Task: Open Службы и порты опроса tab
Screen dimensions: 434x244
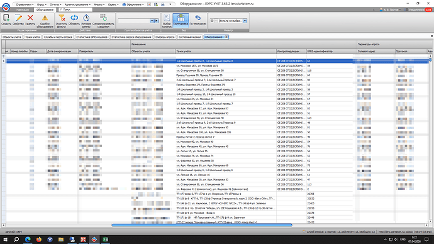Action: point(58,37)
